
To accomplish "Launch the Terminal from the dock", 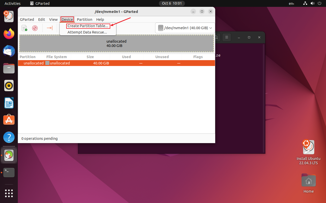I will tap(9, 173).
